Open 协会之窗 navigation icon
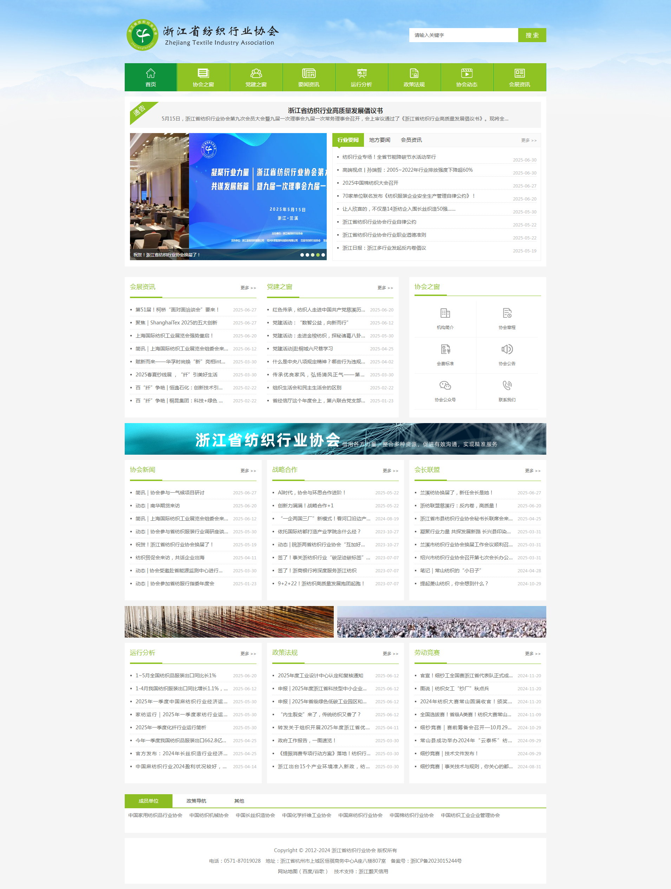 203,73
